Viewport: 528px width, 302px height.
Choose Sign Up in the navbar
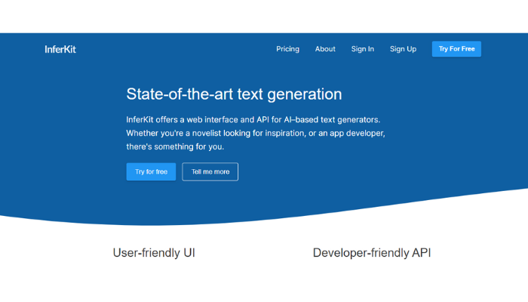[403, 49]
